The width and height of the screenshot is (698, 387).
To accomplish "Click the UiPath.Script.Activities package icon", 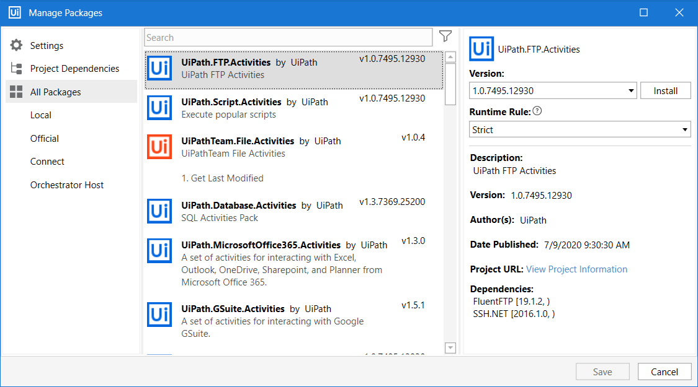I will pyautogui.click(x=159, y=108).
